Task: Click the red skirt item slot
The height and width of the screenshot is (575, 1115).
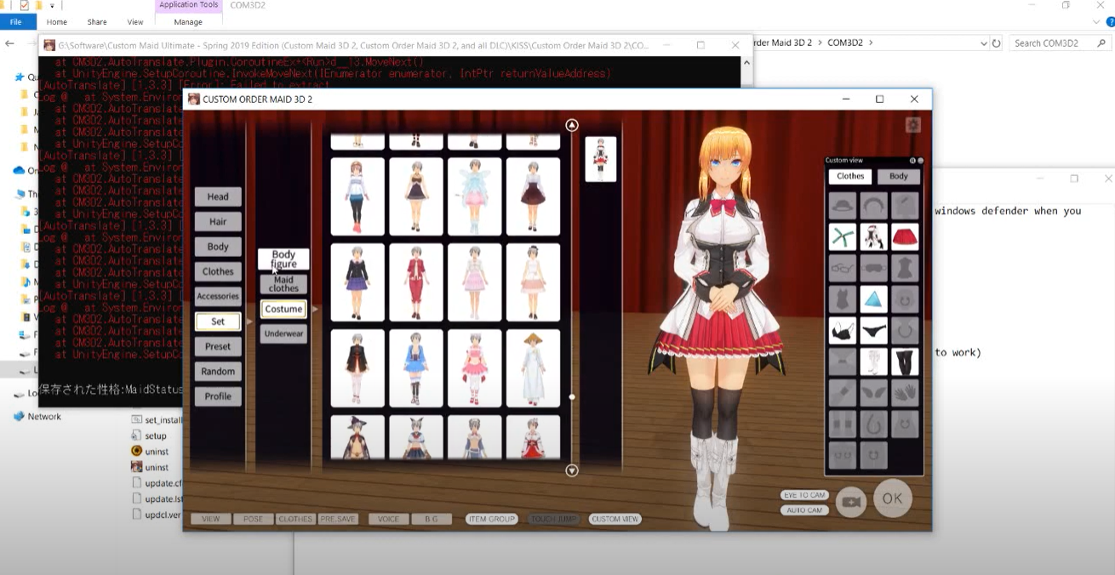Action: point(905,236)
